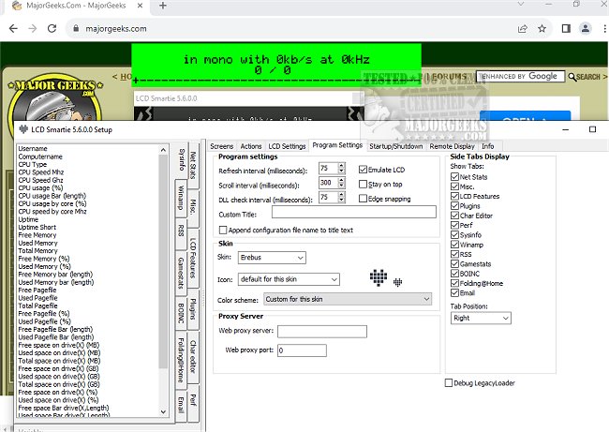Open the Icon dropdown default for this skin
The image size is (609, 432).
[x=289, y=279]
